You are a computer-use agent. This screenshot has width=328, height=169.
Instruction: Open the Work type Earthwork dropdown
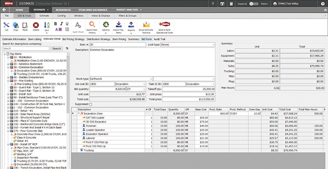[151, 79]
